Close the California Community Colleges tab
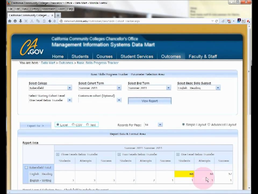 point(52,15)
